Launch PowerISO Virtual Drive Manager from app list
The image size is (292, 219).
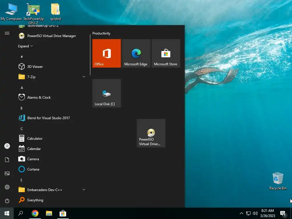(52, 36)
